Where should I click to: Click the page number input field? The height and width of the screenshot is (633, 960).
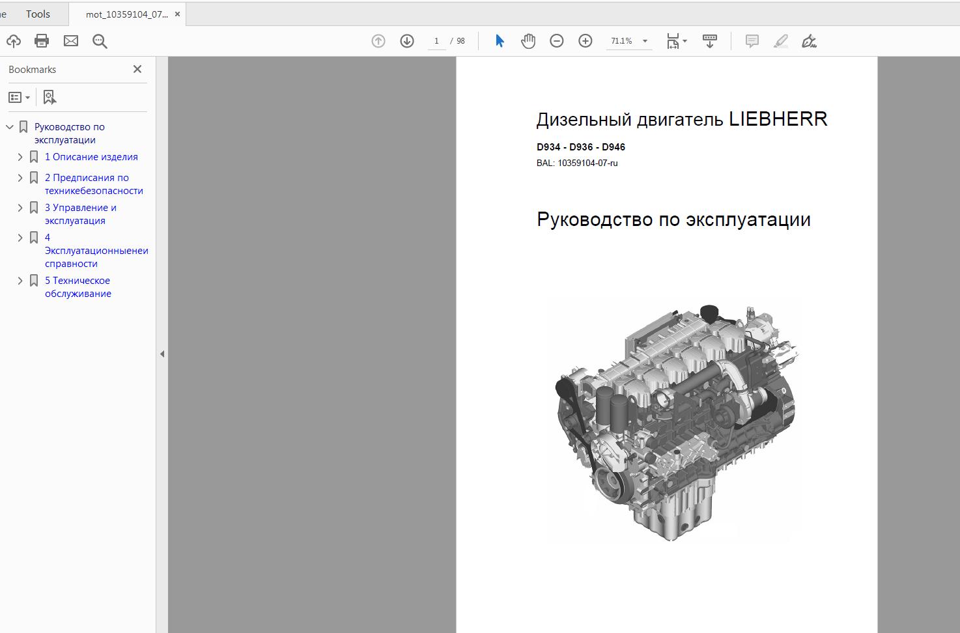pyautogui.click(x=436, y=41)
